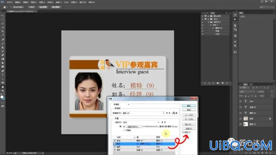The height and width of the screenshot is (155, 276).
Task: Open status bar info arrow menu
Action: coord(43,153)
